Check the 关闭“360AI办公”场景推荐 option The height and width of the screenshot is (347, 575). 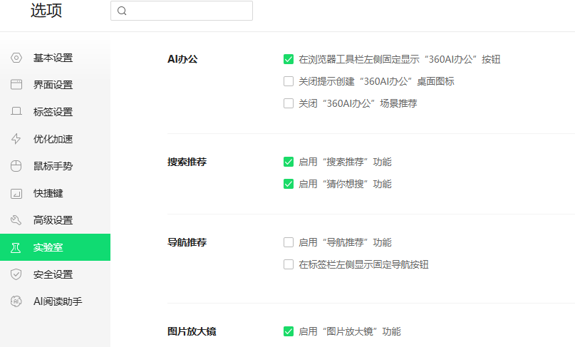point(289,103)
